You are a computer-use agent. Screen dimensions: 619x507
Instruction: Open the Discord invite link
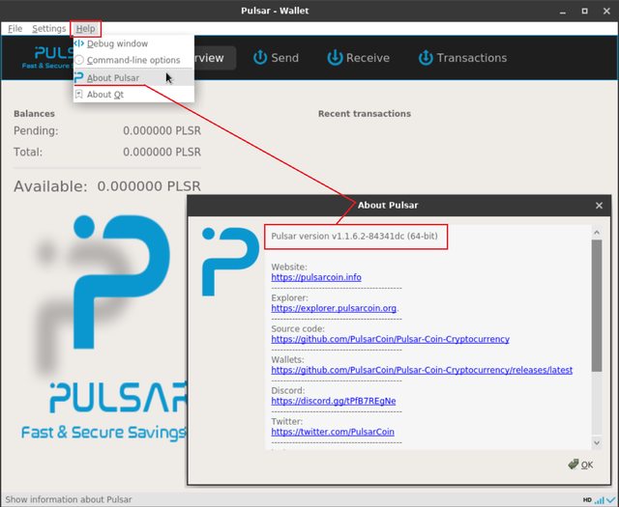coord(333,401)
